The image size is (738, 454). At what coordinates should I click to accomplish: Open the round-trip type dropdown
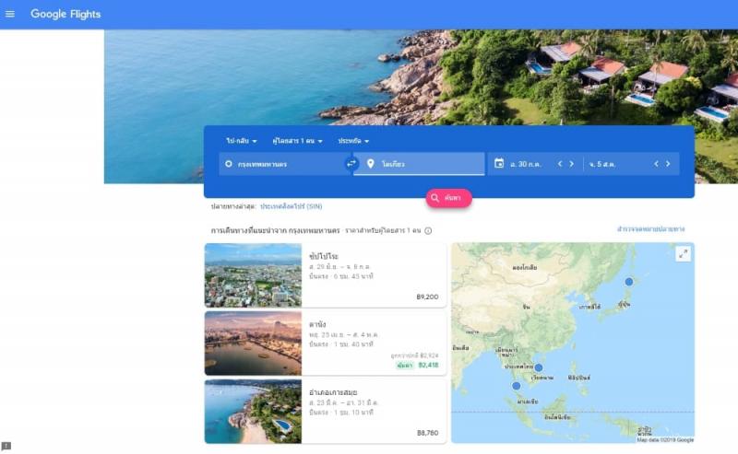(x=242, y=141)
